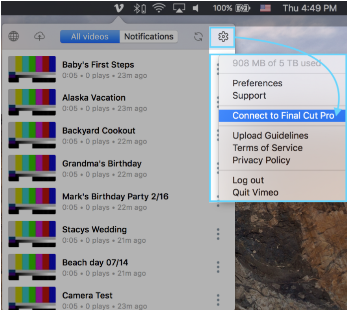Click the refresh arrows icon
Image resolution: width=348 pixels, height=311 pixels.
(x=198, y=36)
